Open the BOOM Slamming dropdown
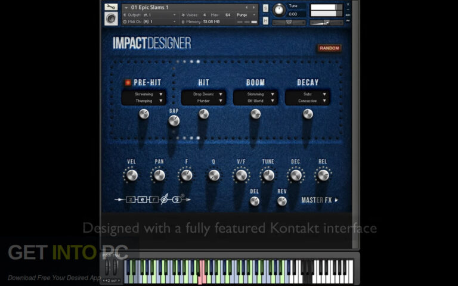The image size is (458, 286). click(256, 94)
